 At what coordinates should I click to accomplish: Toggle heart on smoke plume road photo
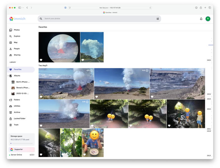[83, 60]
